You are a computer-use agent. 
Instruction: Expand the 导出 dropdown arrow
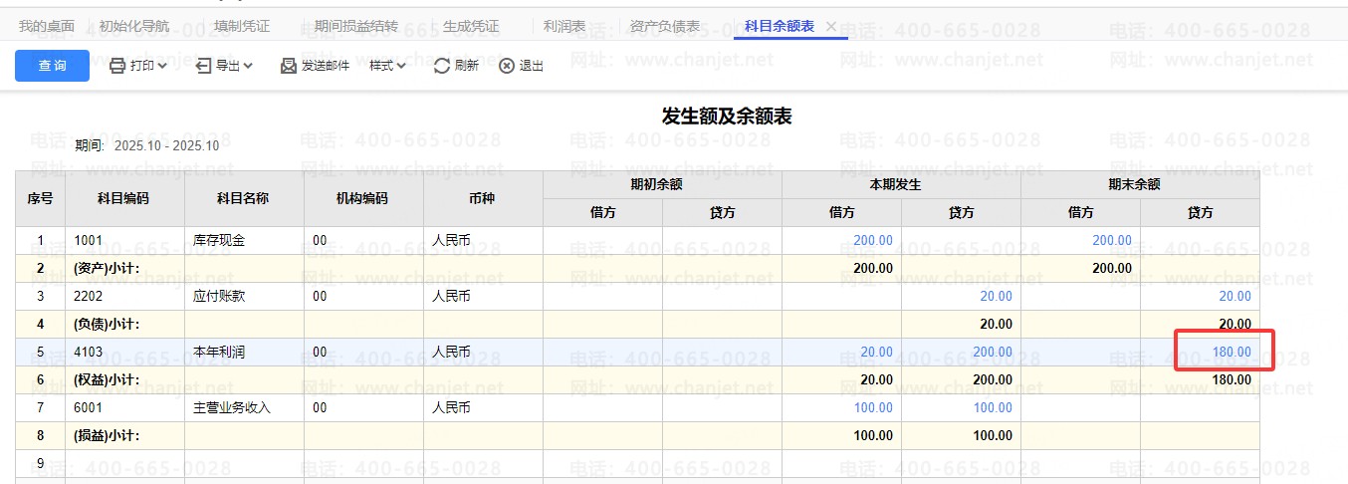click(248, 66)
